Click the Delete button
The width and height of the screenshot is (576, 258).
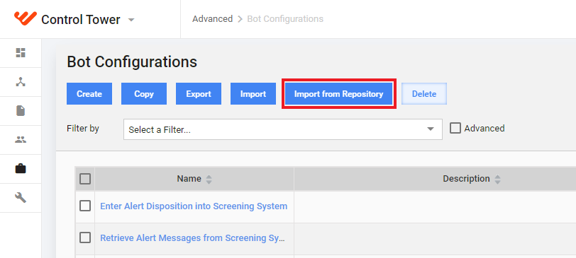(424, 94)
